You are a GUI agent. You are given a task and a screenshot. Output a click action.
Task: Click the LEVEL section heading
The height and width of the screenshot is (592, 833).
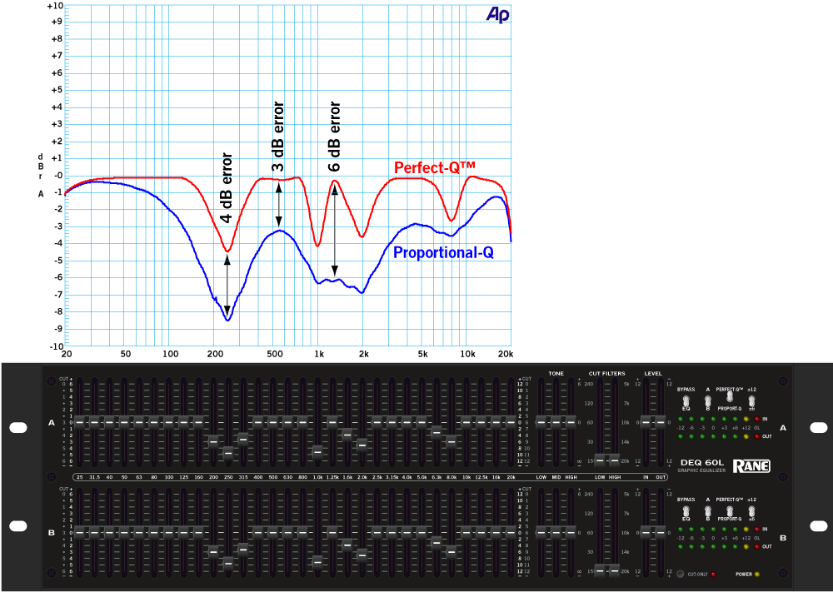coord(653,374)
